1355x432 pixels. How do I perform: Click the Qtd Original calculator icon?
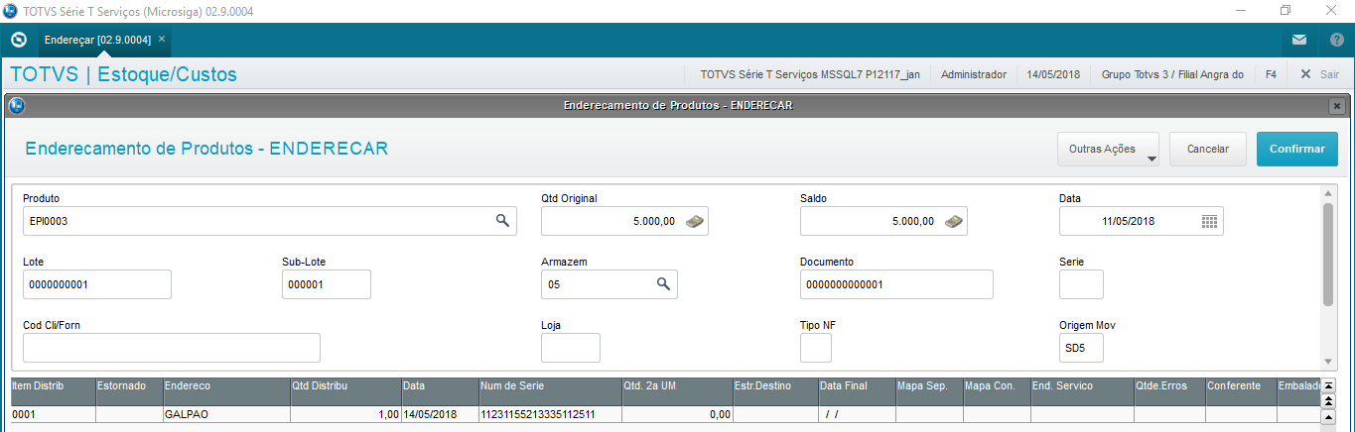695,221
